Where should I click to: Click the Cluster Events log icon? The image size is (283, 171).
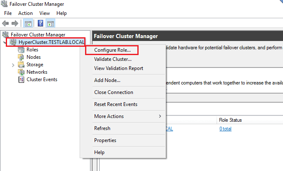tap(21, 79)
